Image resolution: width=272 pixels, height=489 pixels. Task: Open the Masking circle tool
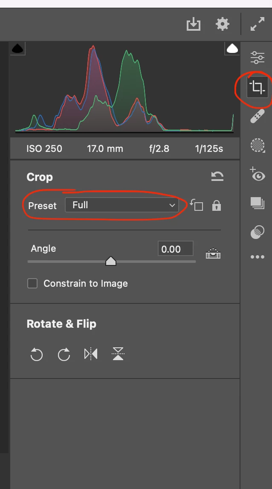tap(258, 146)
